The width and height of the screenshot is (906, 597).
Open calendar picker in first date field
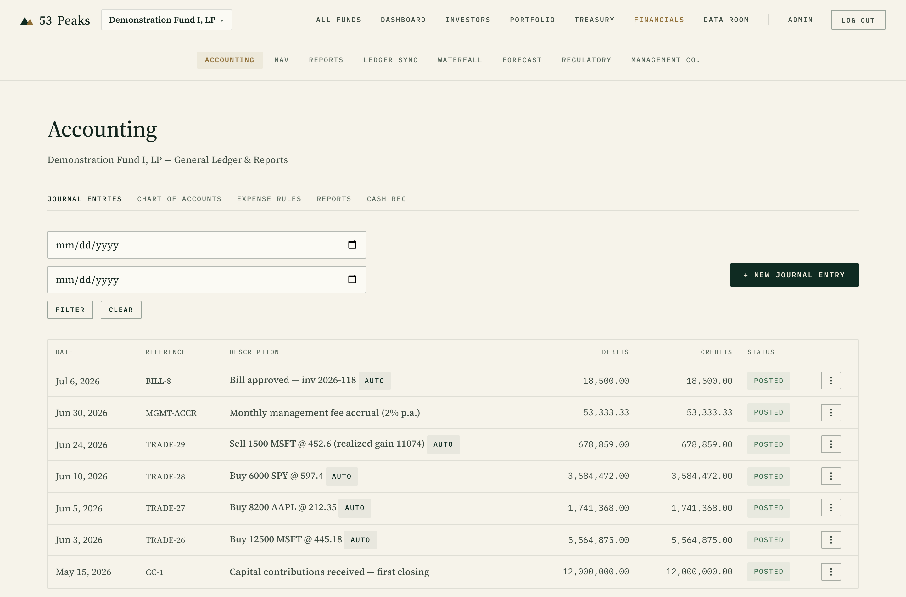352,244
